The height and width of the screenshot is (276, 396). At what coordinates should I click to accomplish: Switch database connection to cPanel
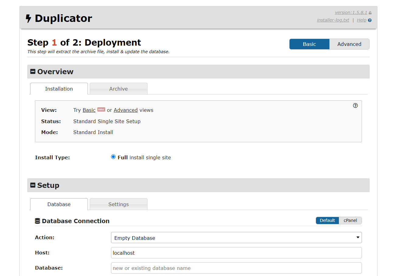tap(350, 220)
